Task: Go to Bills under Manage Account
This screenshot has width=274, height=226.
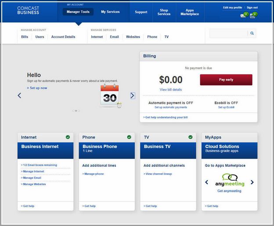Action: coord(25,37)
